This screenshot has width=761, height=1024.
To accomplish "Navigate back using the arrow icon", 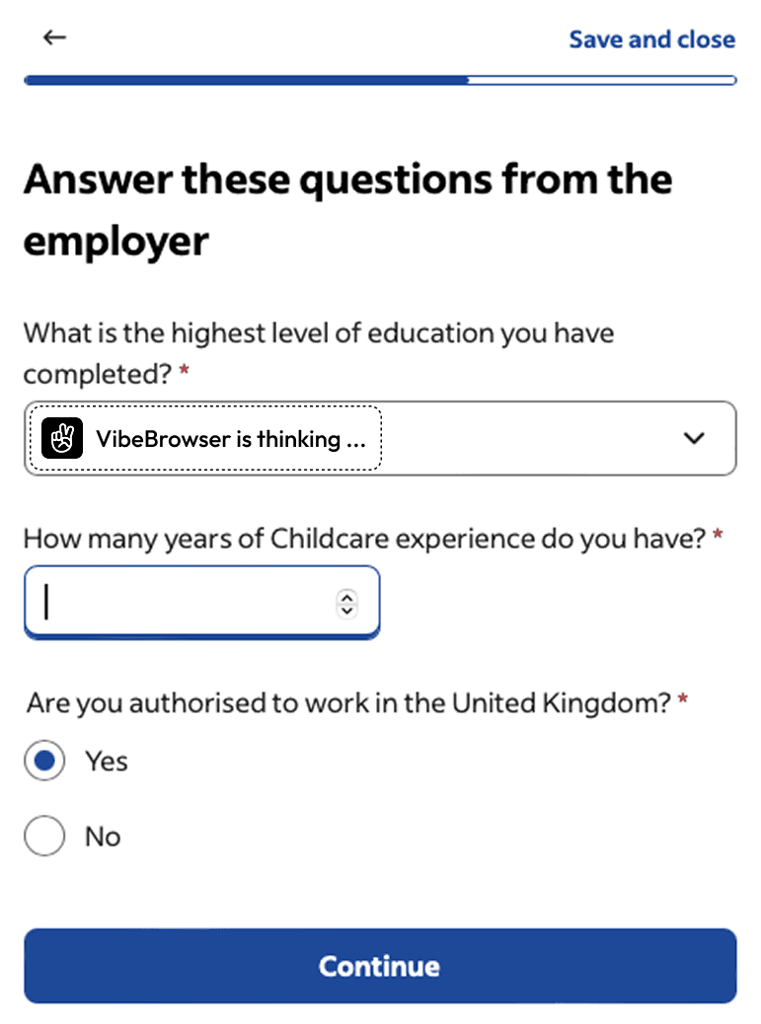I will pos(54,37).
